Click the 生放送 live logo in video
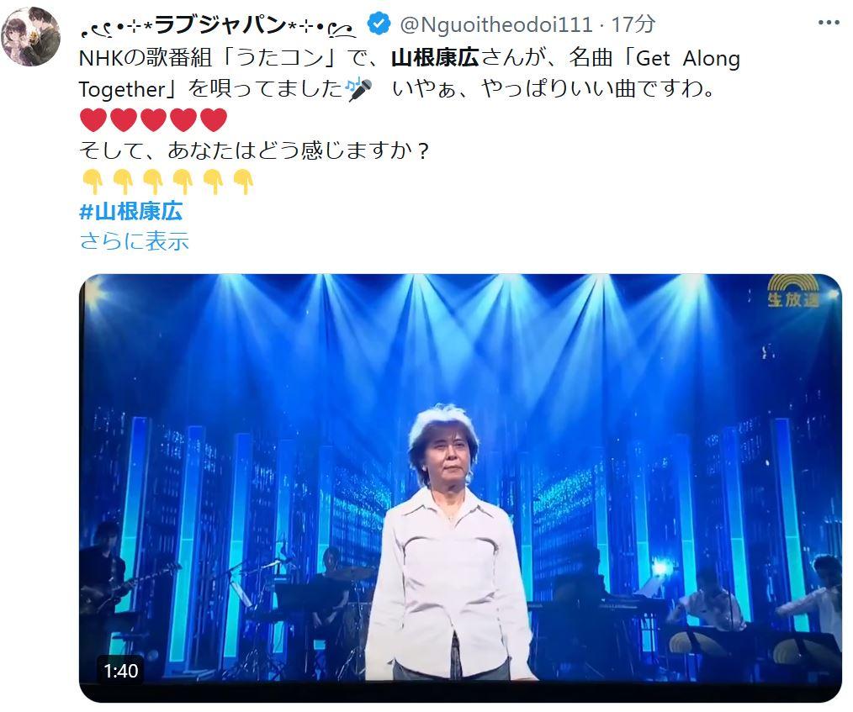 tap(793, 291)
